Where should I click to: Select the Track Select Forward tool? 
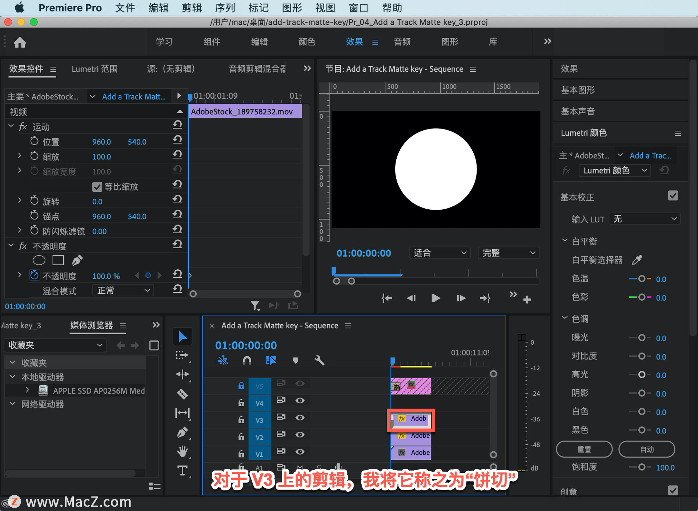[182, 355]
